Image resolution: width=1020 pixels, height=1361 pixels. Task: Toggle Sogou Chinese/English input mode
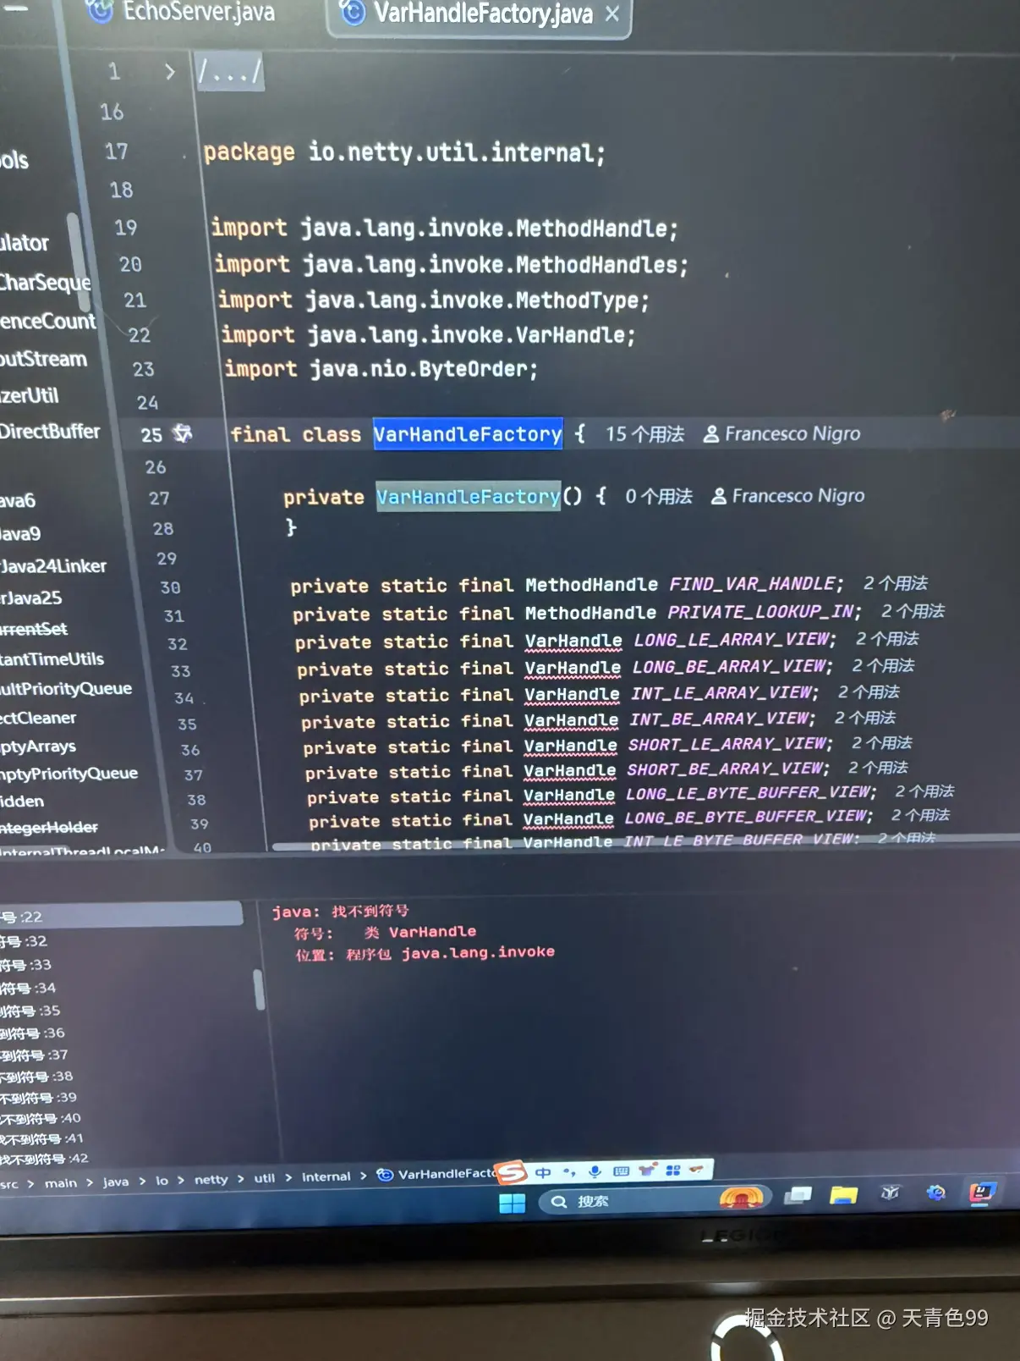[543, 1172]
